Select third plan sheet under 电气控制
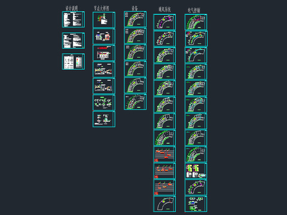The width and height of the screenshot is (287, 215). [196, 55]
